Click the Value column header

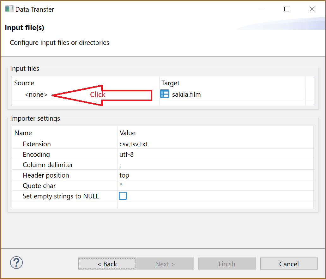point(128,133)
